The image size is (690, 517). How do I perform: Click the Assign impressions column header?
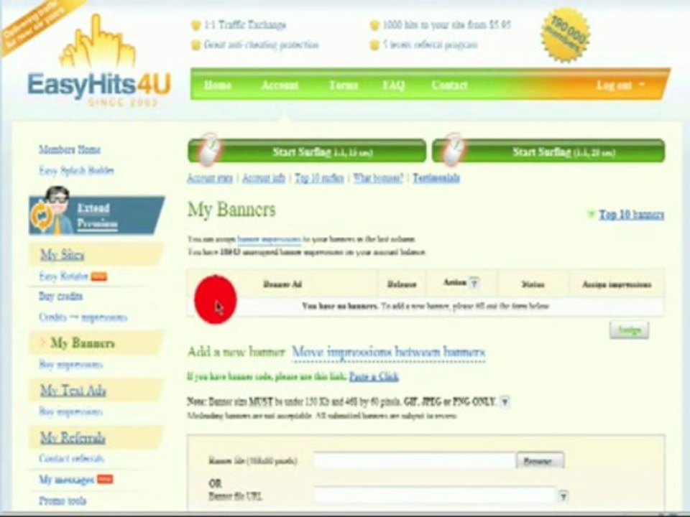pos(617,285)
